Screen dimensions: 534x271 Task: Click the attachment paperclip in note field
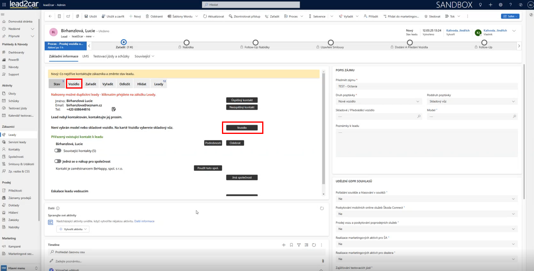(322, 261)
